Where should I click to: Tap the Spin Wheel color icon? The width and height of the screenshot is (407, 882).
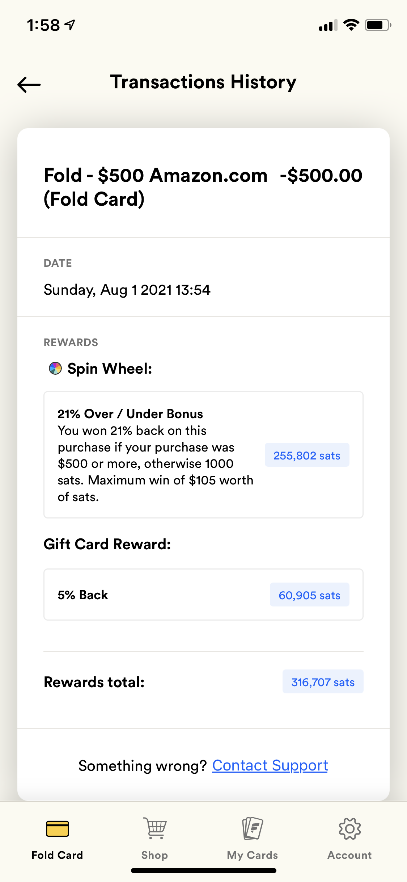(x=55, y=369)
